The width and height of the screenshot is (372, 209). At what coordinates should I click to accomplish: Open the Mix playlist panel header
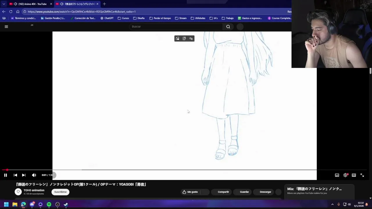click(x=314, y=189)
